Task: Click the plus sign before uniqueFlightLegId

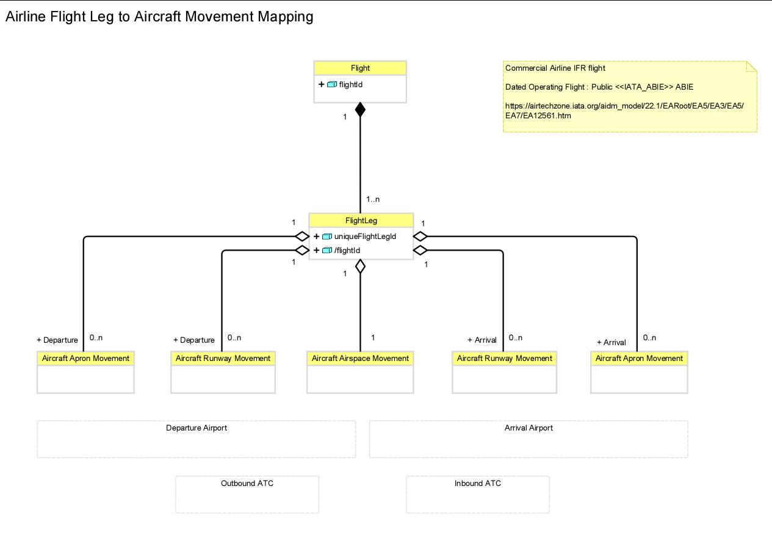Action: [x=316, y=237]
